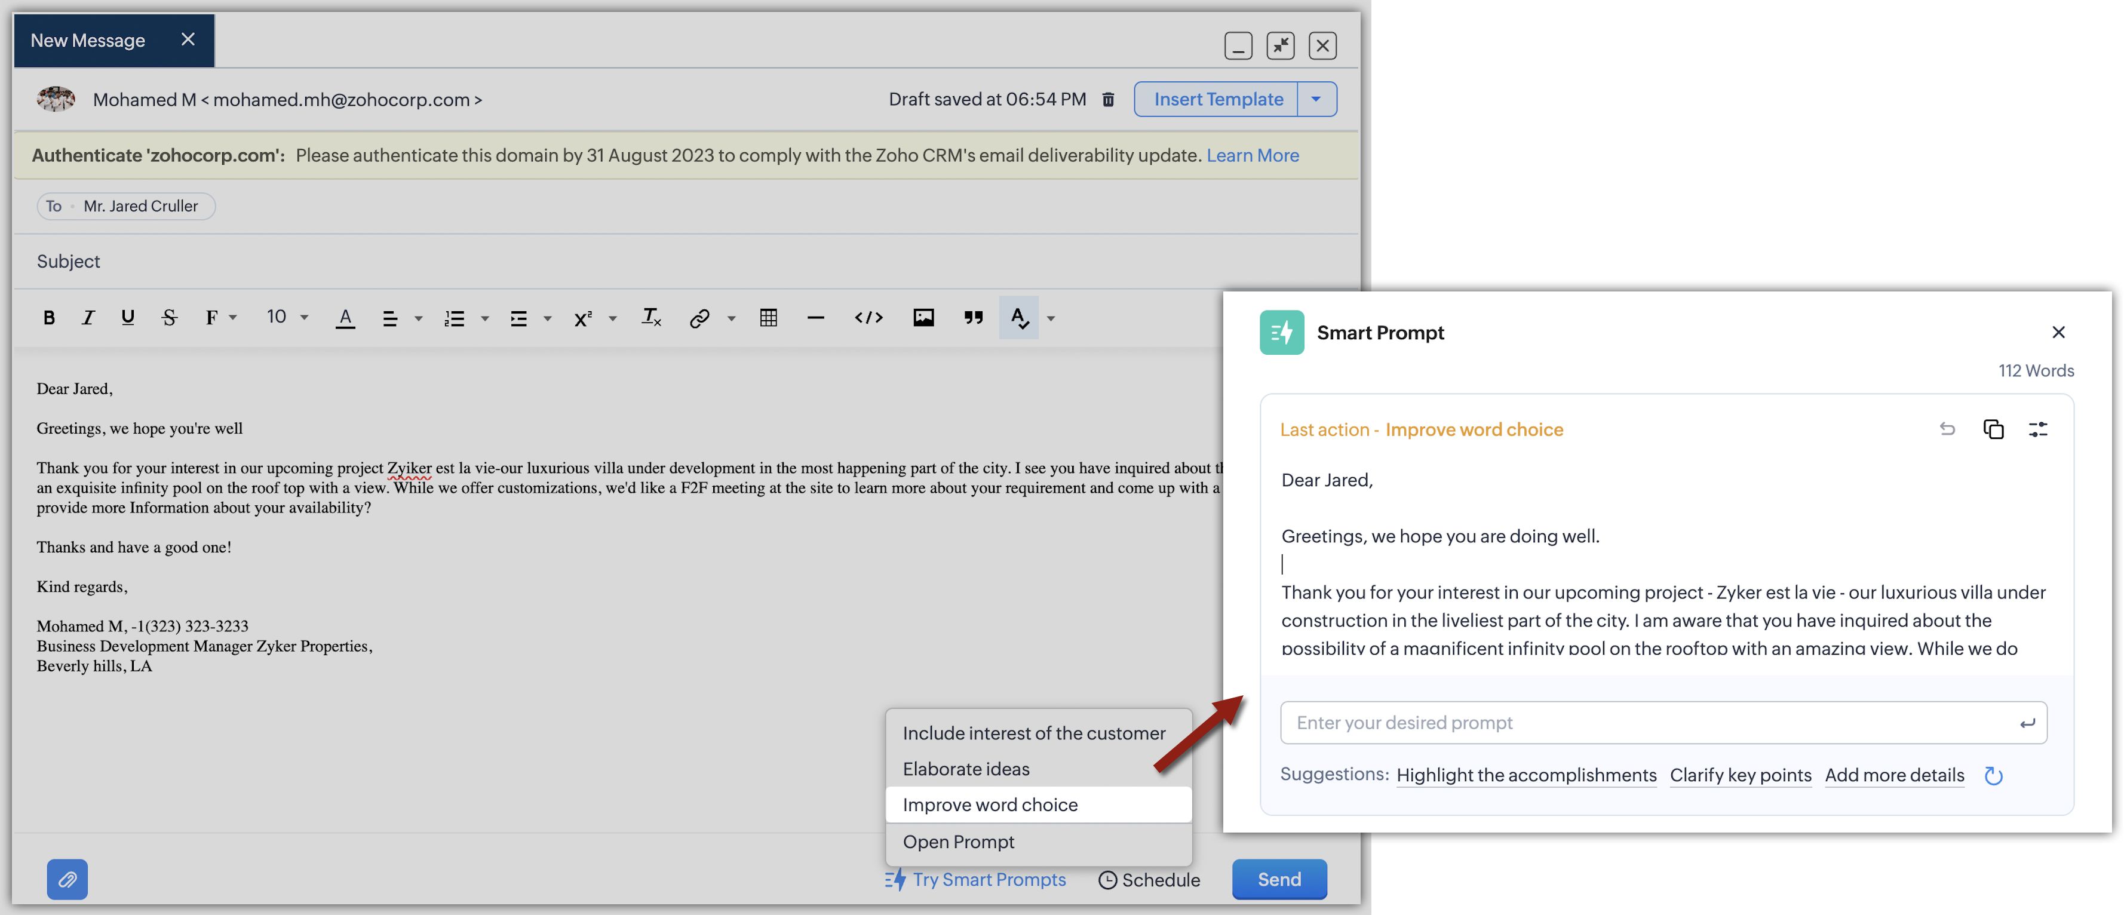Add a blockquote with quote icon

[973, 317]
